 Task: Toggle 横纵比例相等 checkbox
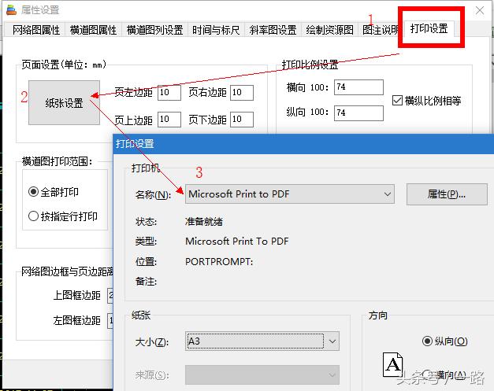(427, 101)
